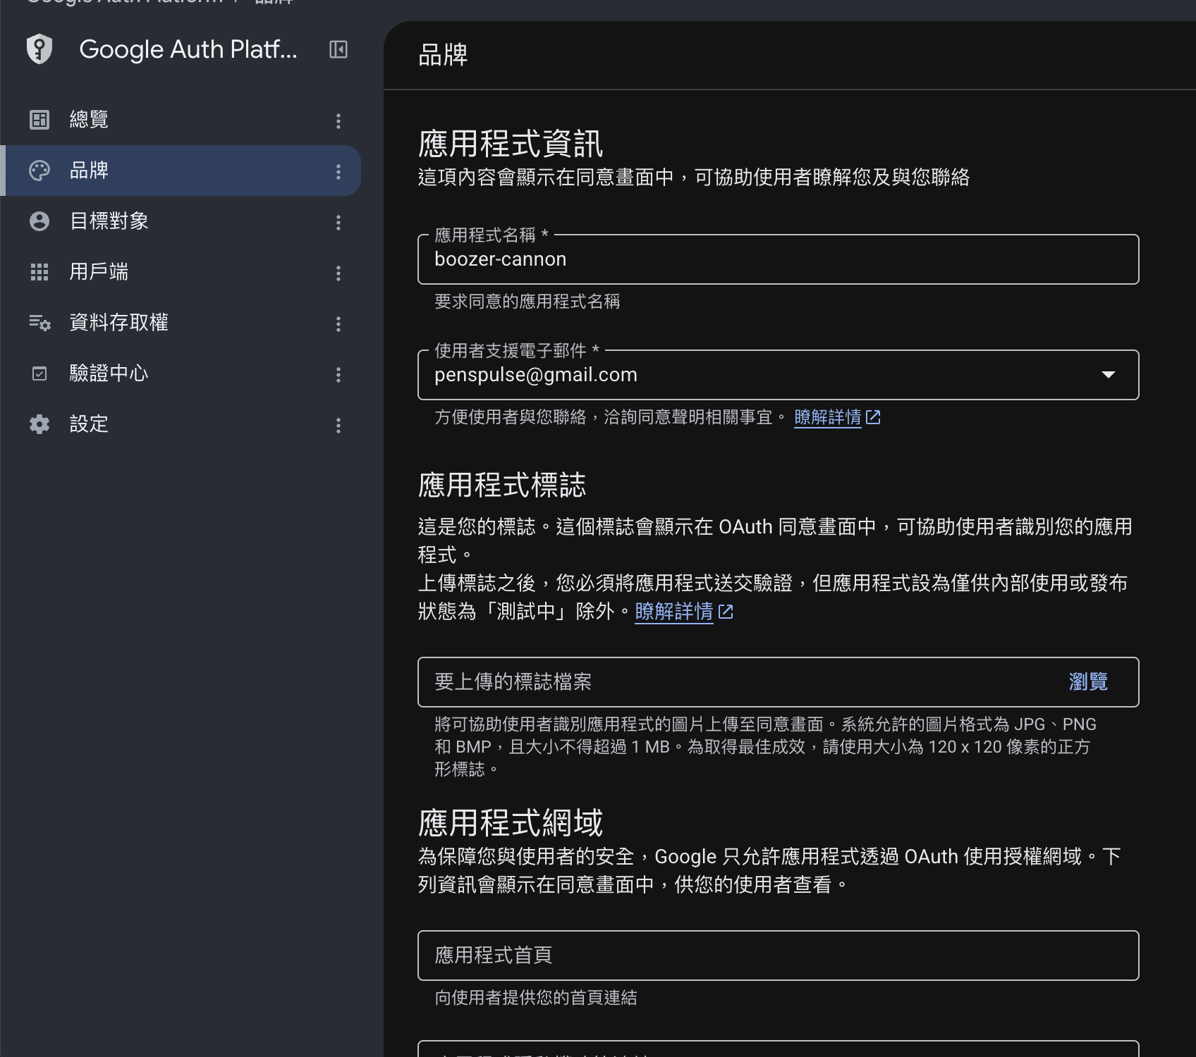This screenshot has width=1196, height=1057.
Task: Click the 品牌 page title
Action: [443, 55]
